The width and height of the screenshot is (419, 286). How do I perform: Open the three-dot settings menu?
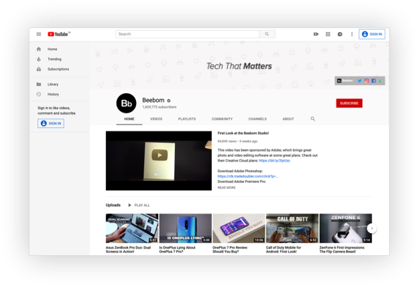click(351, 34)
